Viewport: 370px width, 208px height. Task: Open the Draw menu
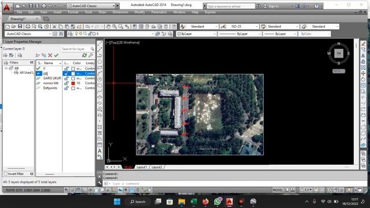pos(102,12)
